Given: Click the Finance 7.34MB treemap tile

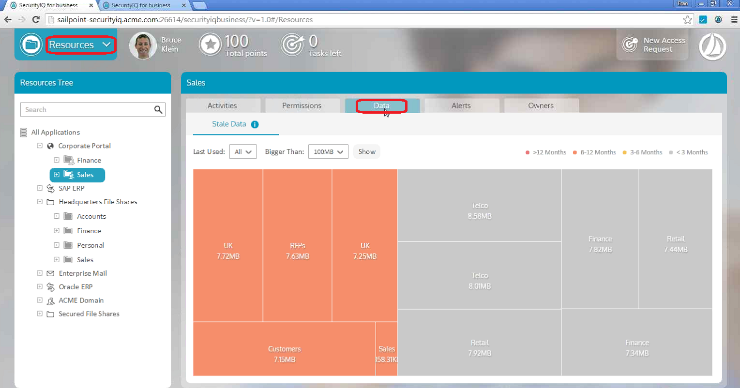Looking at the screenshot, I should click(x=637, y=343).
